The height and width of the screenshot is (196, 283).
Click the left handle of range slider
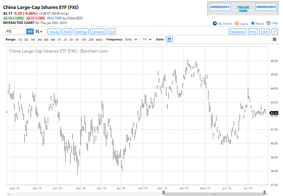[x=164, y=192]
